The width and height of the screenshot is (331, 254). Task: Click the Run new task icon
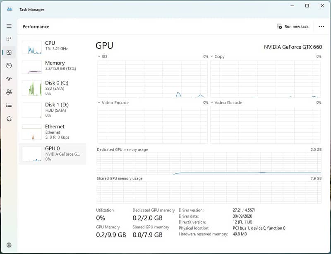(x=279, y=26)
